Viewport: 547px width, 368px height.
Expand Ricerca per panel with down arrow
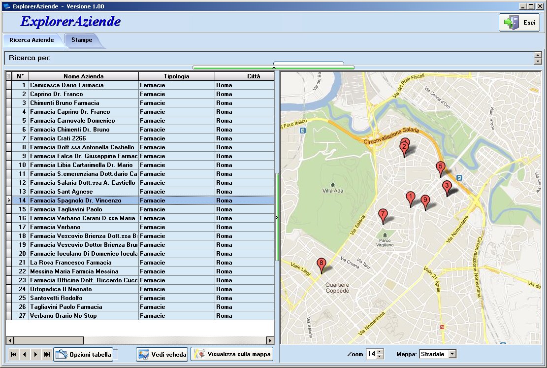tap(538, 61)
